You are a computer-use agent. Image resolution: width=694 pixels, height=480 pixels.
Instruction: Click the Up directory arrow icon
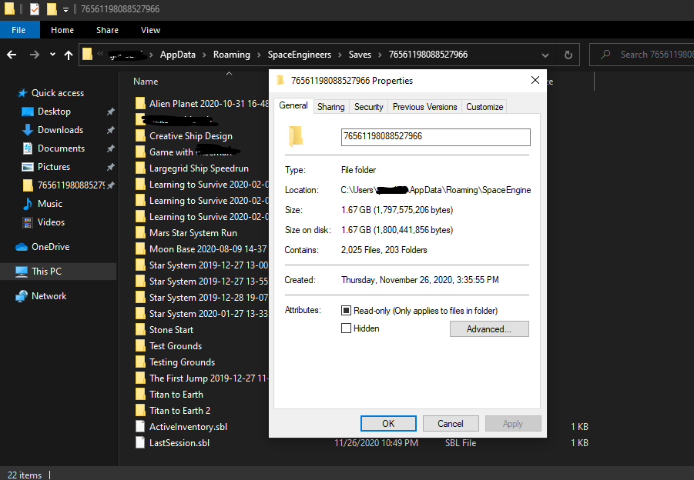(69, 55)
